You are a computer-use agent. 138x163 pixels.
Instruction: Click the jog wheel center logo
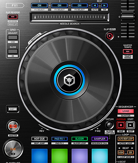click(x=69, y=80)
